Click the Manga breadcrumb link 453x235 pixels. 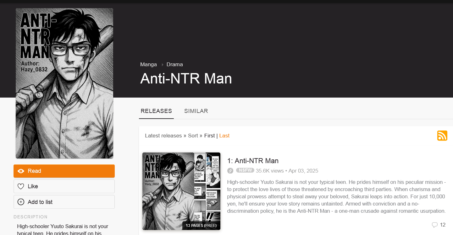pos(148,64)
